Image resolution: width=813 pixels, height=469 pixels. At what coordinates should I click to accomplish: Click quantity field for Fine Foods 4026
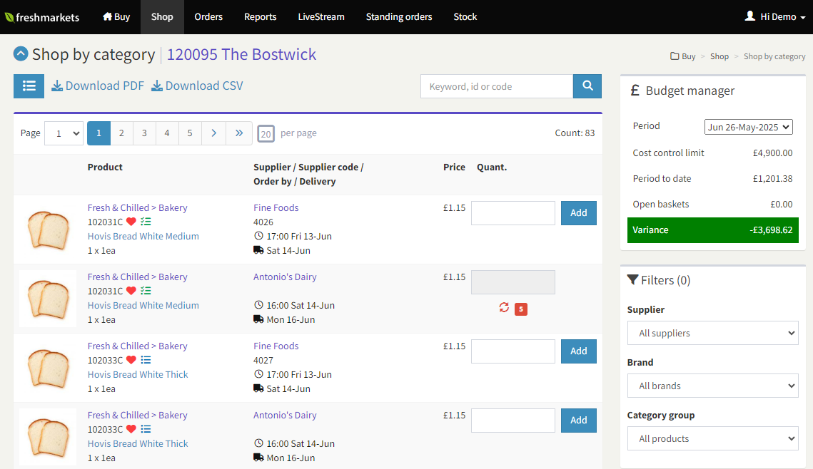tap(512, 212)
